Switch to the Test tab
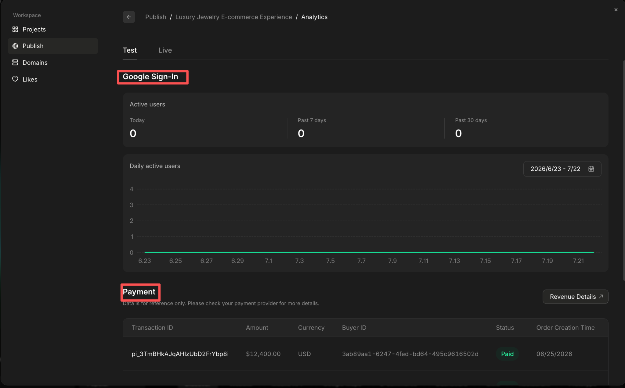This screenshot has width=625, height=388. point(130,50)
